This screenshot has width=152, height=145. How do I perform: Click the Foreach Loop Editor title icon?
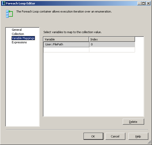pyautogui.click(x=4, y=3)
